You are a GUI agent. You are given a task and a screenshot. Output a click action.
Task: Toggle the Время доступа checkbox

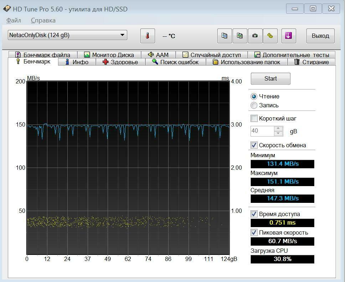[x=254, y=214]
